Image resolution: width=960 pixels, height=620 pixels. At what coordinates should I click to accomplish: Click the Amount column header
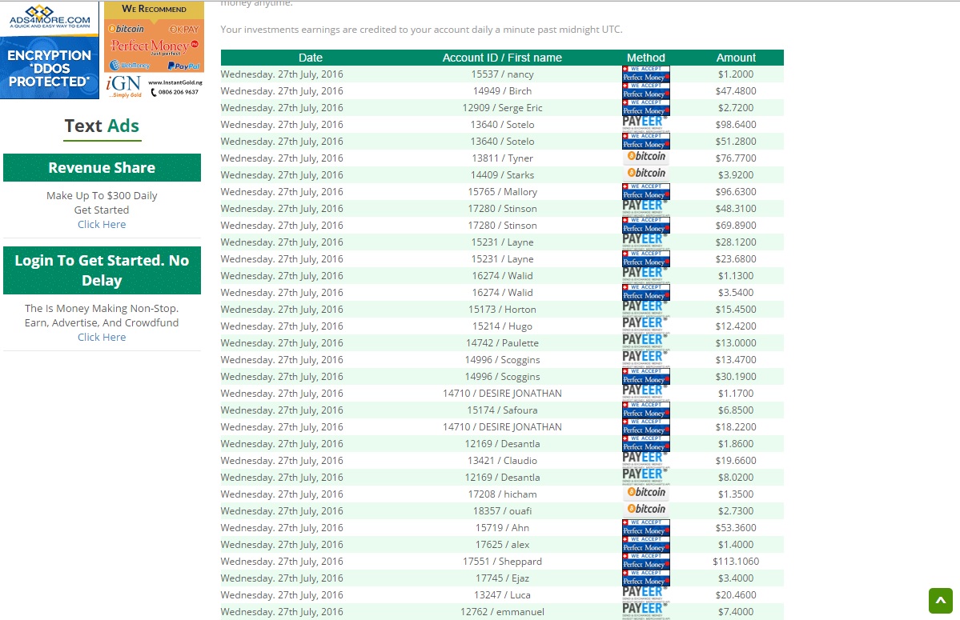click(x=736, y=58)
